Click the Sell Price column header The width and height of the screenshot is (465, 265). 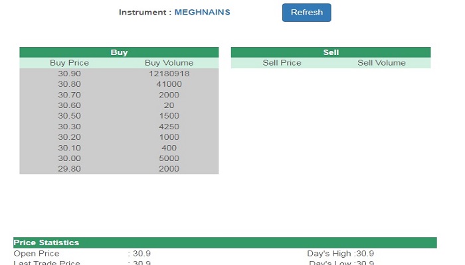282,63
